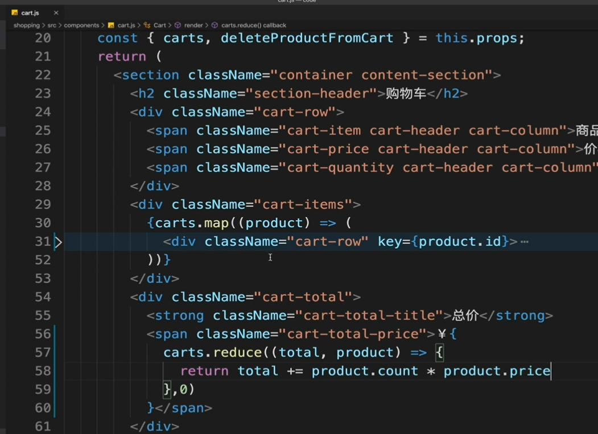Click carts.map on line 30
Screen dimensions: 598x434
tap(192, 223)
